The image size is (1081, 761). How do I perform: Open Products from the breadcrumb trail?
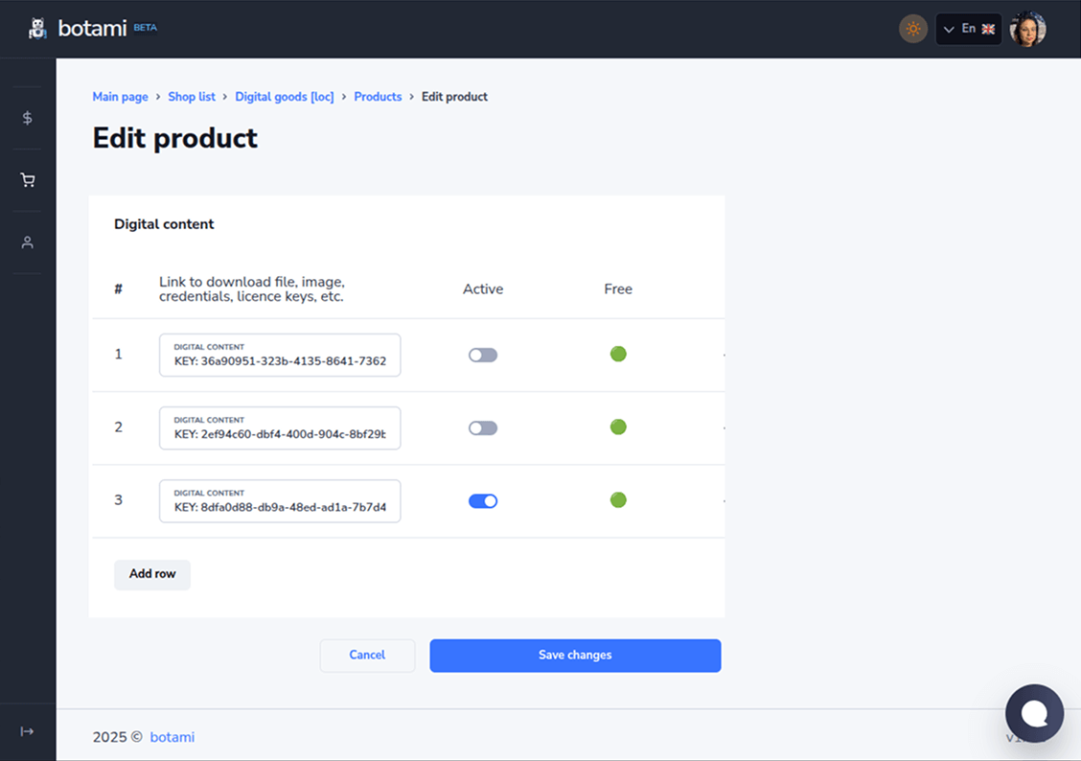point(378,96)
